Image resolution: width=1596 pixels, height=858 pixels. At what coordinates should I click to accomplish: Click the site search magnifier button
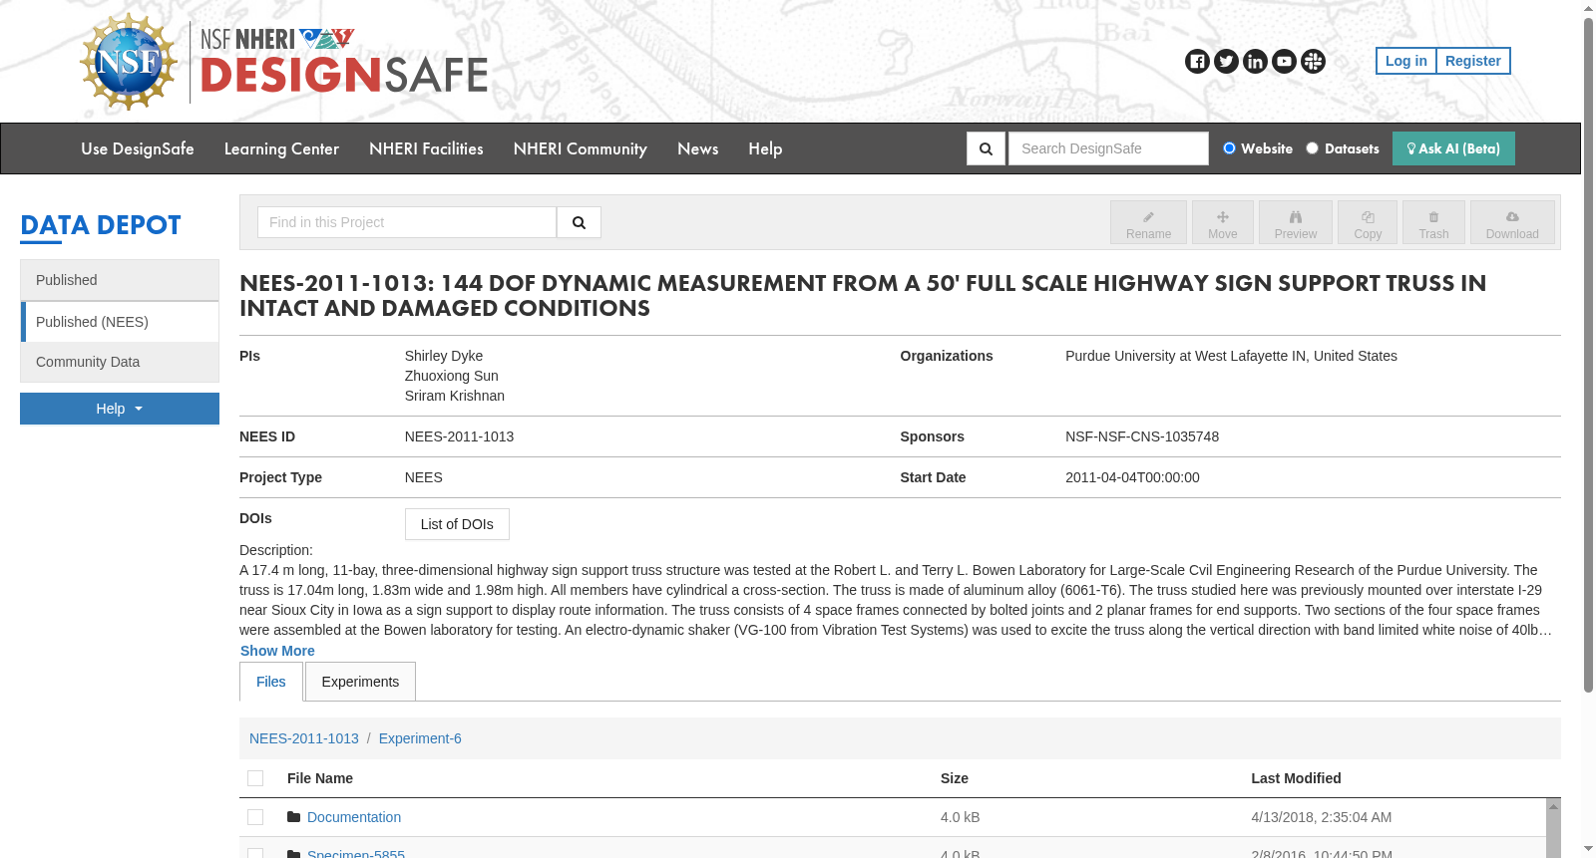point(986,148)
